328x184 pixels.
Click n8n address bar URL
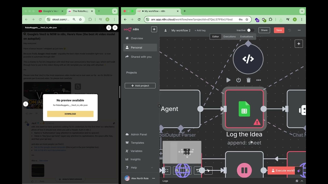coord(192,19)
